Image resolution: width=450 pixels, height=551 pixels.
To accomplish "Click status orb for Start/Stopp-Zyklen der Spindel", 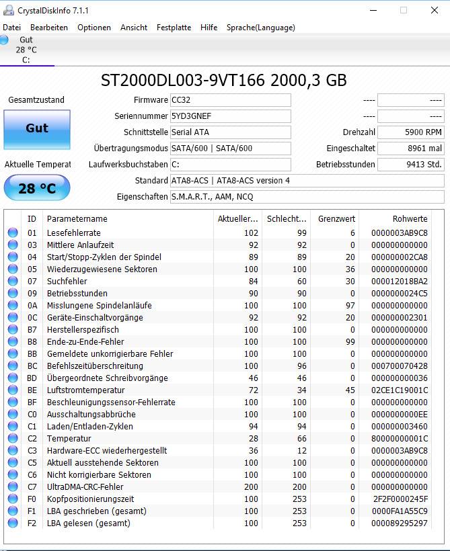I will [13, 257].
